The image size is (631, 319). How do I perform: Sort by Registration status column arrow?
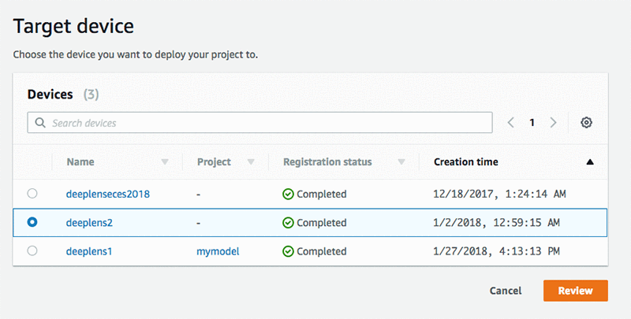point(401,162)
